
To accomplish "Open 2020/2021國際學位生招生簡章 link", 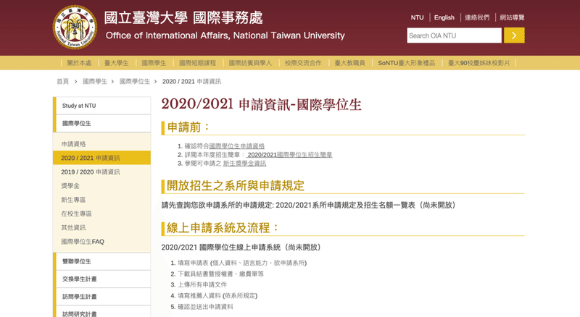I will (x=289, y=155).
